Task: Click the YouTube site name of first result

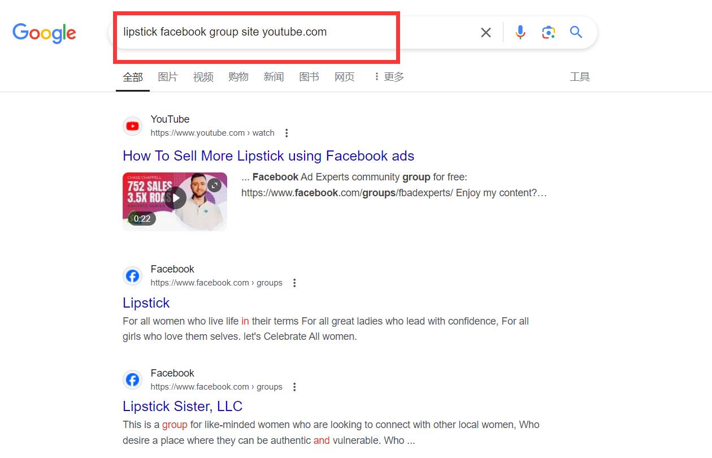Action: click(x=170, y=119)
